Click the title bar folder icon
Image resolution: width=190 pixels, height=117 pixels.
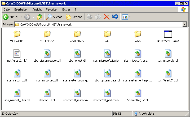click(x=3, y=3)
